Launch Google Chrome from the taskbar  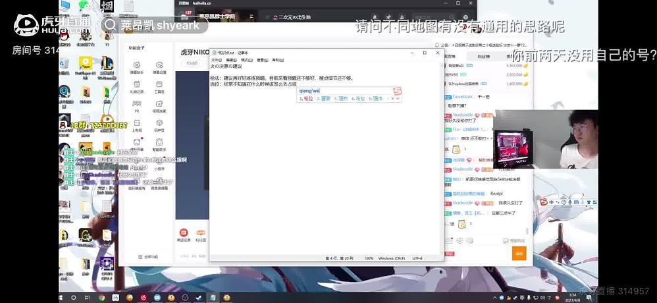102,298
